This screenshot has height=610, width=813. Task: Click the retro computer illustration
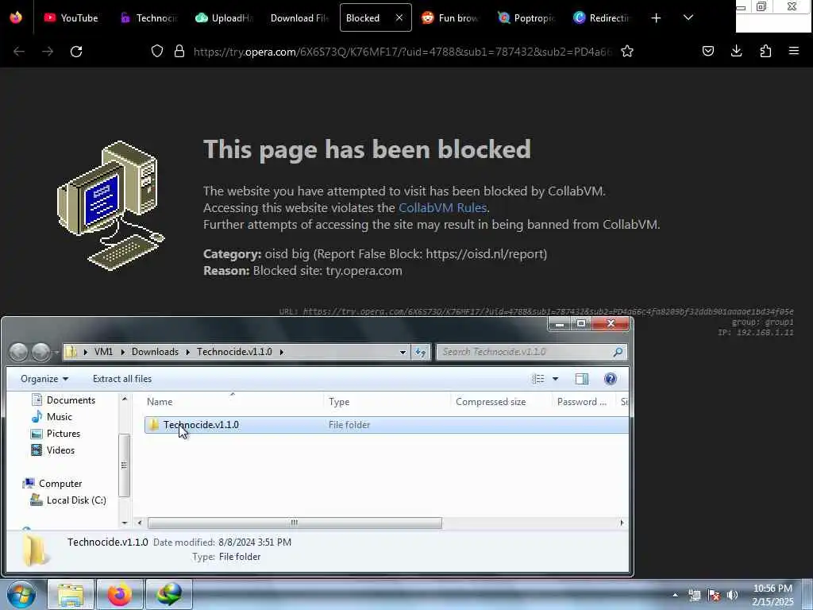(x=110, y=206)
